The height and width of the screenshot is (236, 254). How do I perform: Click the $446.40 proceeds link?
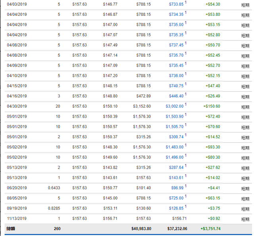(x=176, y=96)
